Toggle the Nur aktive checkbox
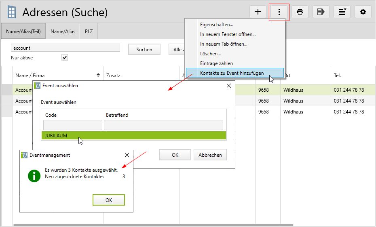 65,58
